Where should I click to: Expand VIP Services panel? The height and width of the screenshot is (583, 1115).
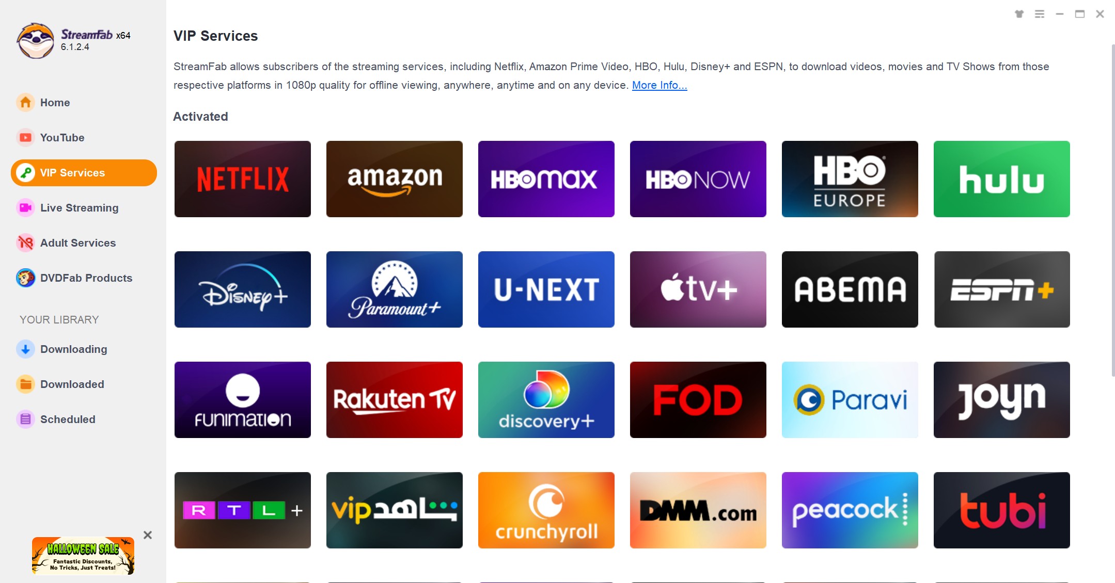(x=83, y=172)
